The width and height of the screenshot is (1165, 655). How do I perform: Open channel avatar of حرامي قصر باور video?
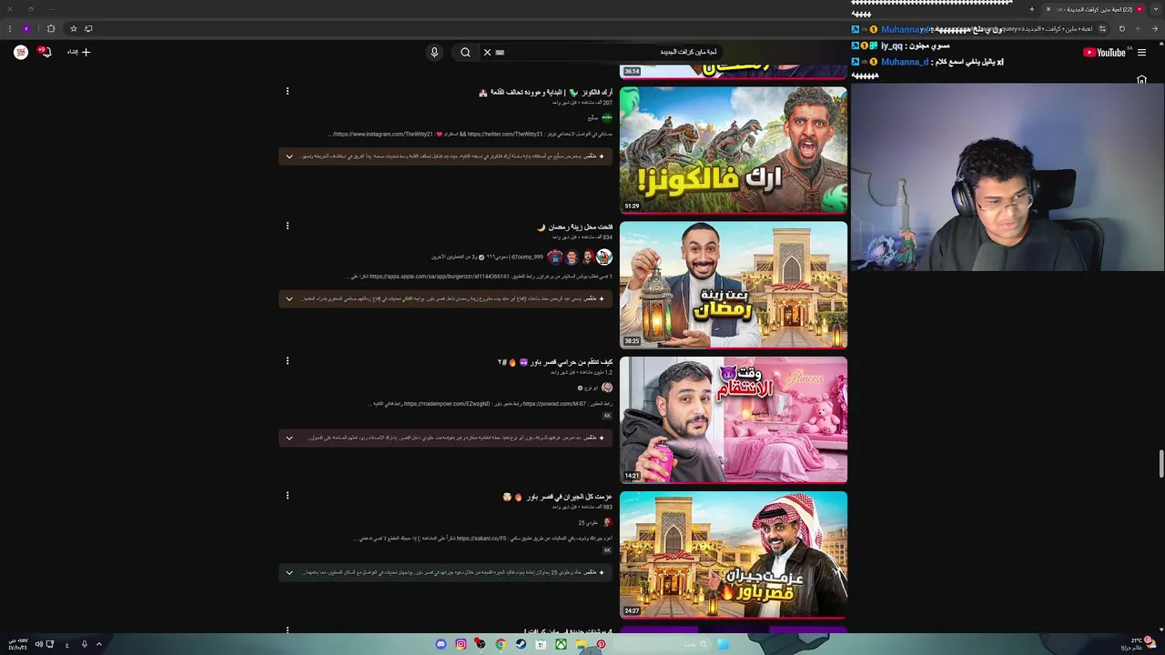(x=607, y=388)
